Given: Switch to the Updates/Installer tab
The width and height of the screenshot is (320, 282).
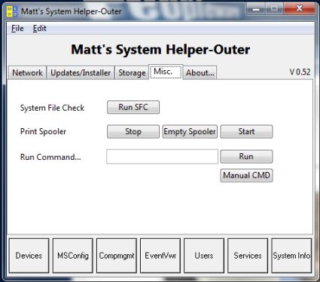Looking at the screenshot, I should (x=81, y=73).
